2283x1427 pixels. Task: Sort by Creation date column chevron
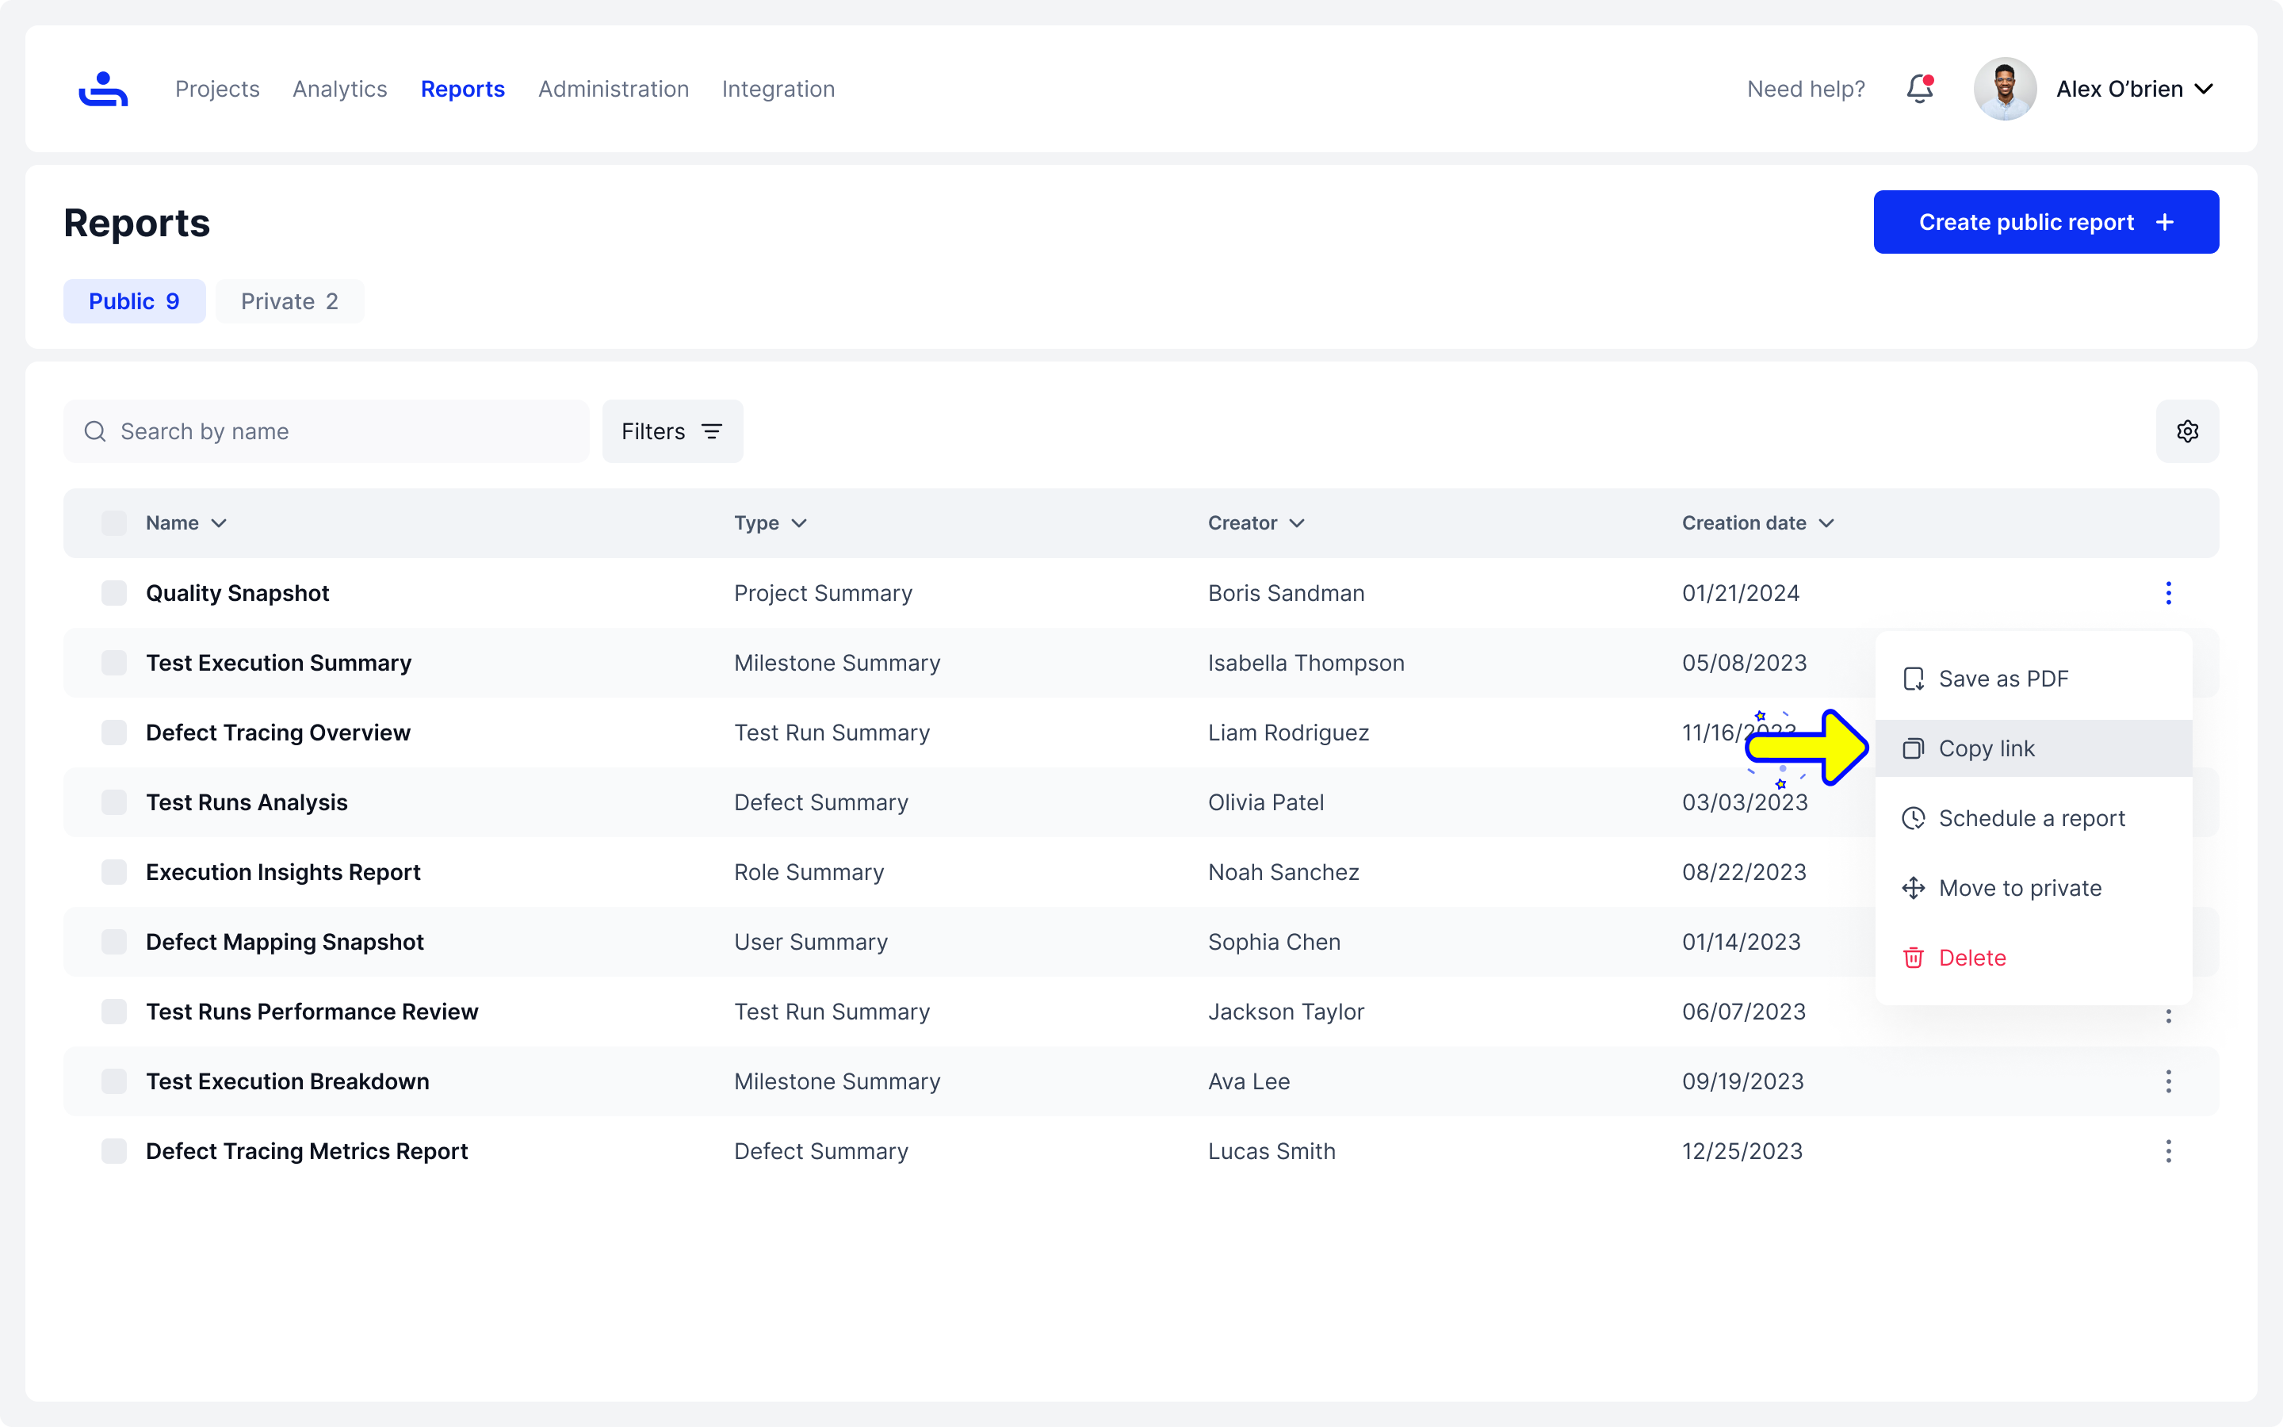(x=1826, y=523)
